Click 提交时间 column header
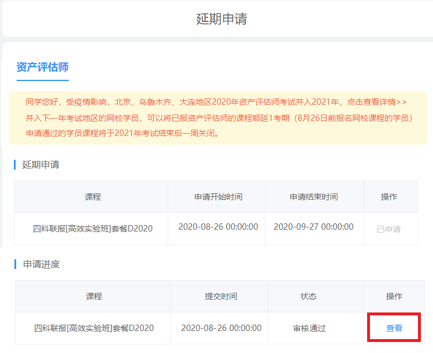The width and height of the screenshot is (433, 353). [221, 296]
